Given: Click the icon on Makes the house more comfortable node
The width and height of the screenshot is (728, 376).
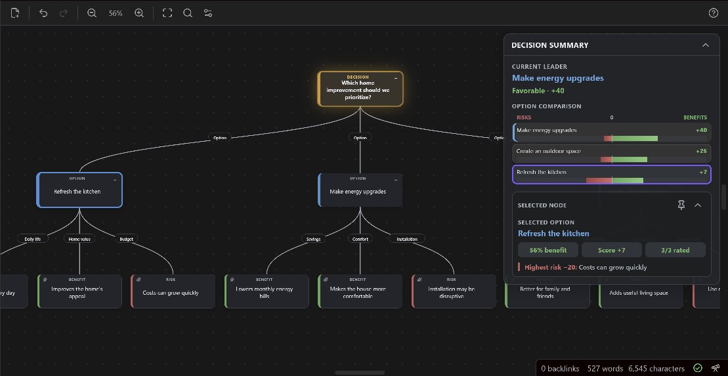Looking at the screenshot, I should [x=326, y=280].
